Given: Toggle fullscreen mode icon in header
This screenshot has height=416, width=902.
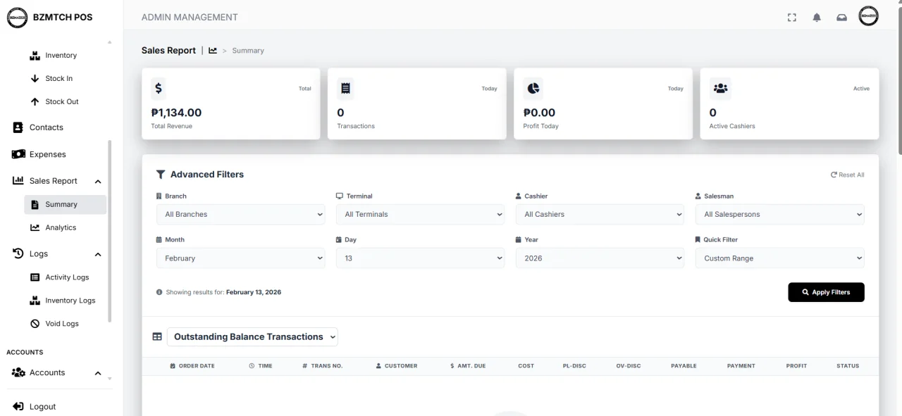Looking at the screenshot, I should pyautogui.click(x=792, y=18).
